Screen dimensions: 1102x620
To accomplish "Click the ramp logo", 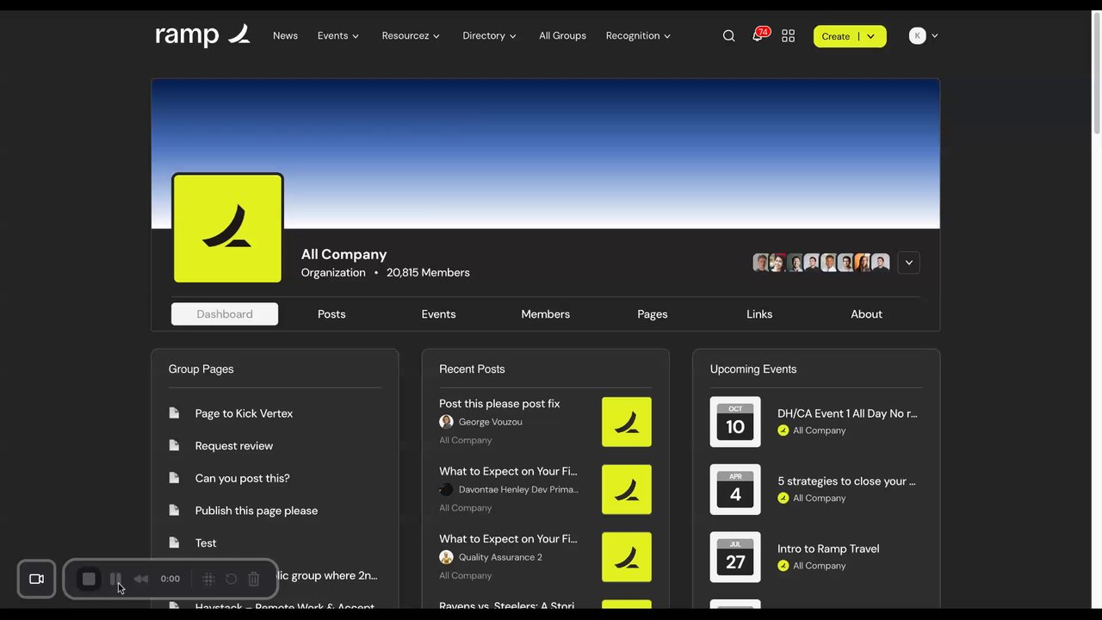I will click(x=202, y=35).
